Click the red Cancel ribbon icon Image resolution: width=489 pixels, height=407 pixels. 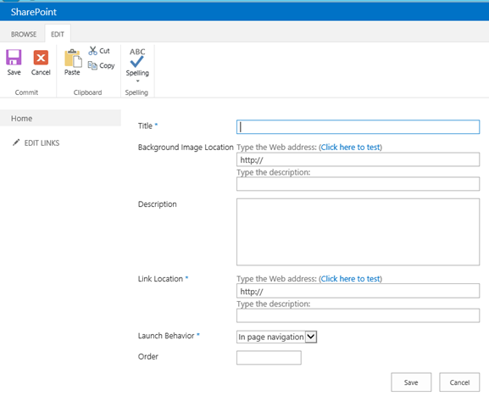[41, 58]
